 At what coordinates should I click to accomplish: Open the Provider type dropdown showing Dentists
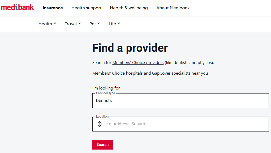[x=180, y=101]
